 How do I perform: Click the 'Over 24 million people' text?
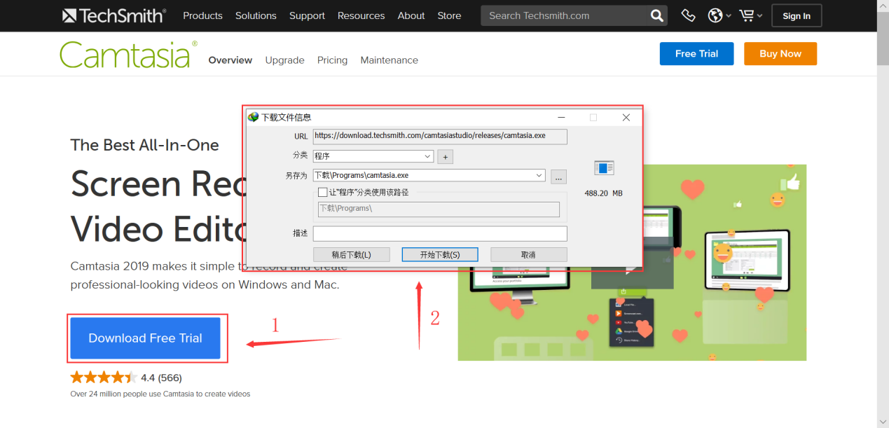pos(160,394)
